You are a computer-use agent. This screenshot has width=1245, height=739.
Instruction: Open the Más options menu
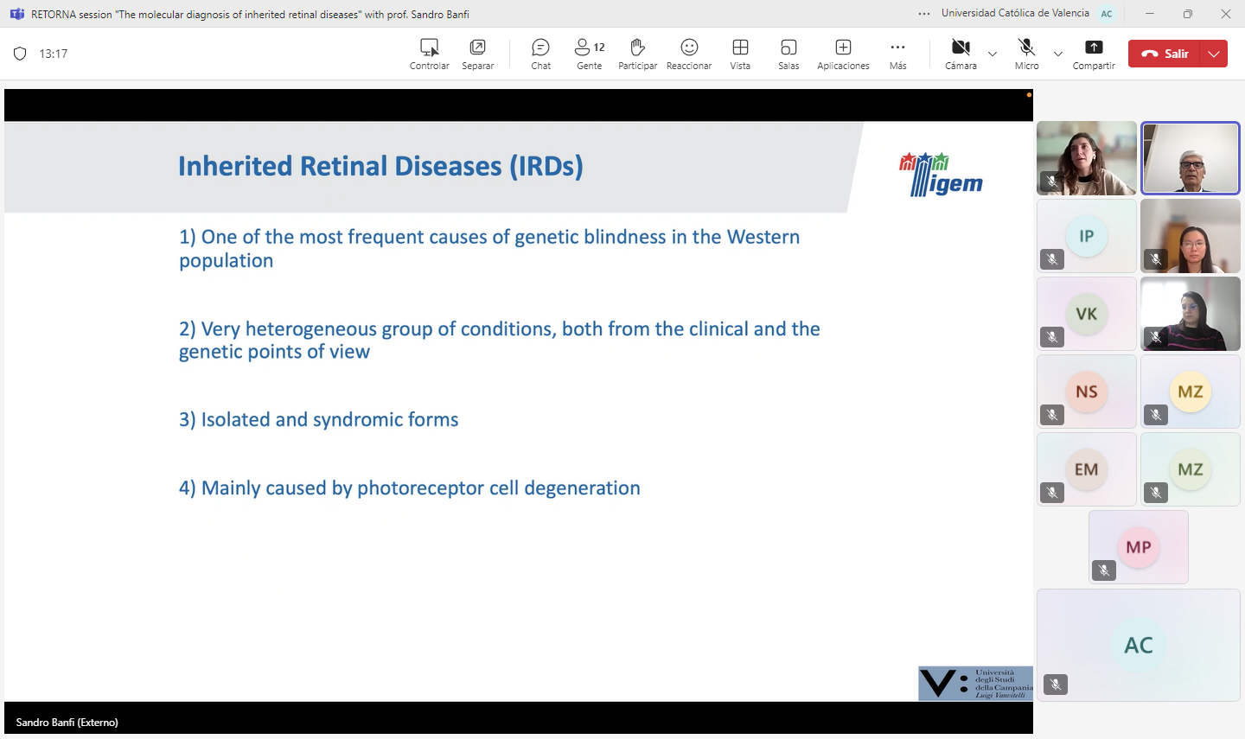[x=897, y=54]
